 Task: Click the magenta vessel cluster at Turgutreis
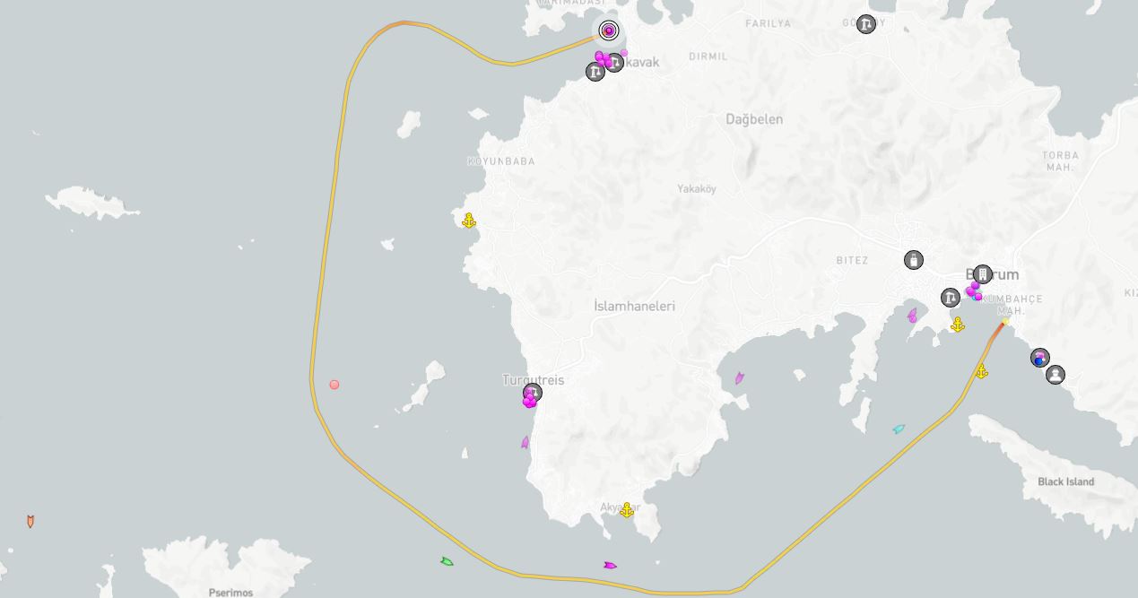pos(529,401)
